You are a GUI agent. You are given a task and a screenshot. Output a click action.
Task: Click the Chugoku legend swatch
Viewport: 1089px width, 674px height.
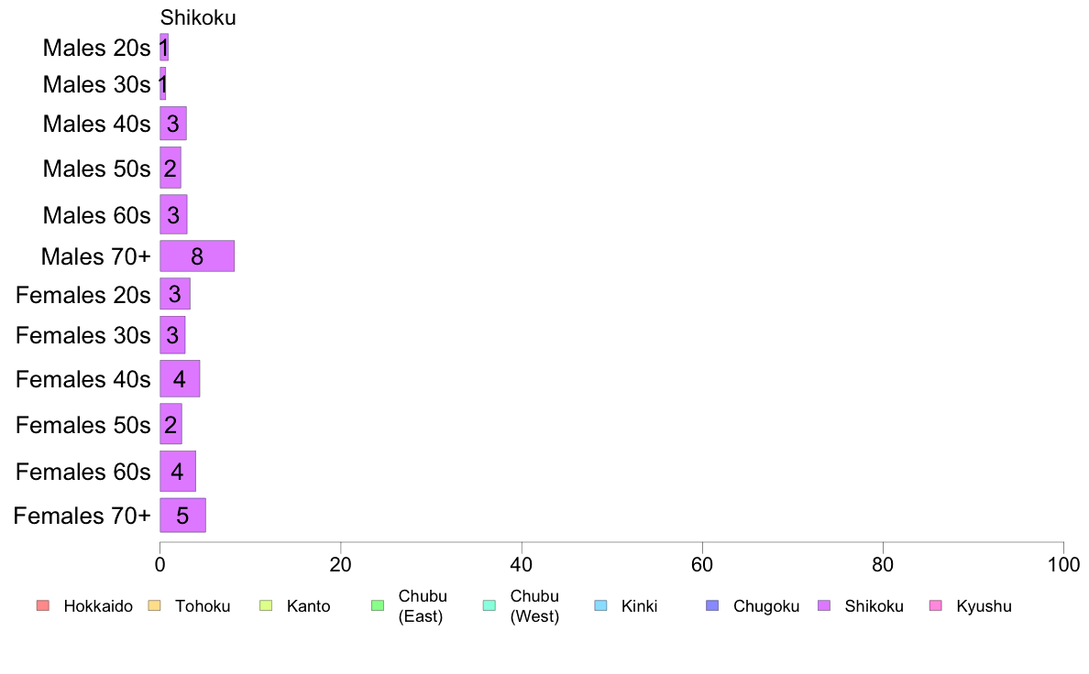pyautogui.click(x=712, y=605)
